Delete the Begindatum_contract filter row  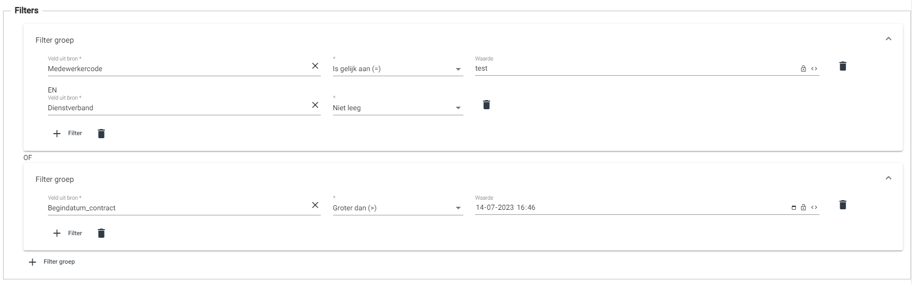843,205
